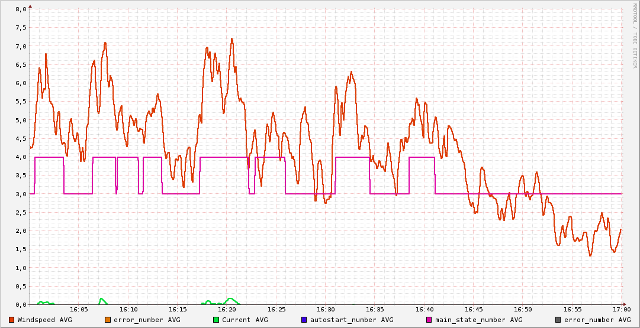Click the blue autostart_number legend swatch
640x328 pixels.
304,320
